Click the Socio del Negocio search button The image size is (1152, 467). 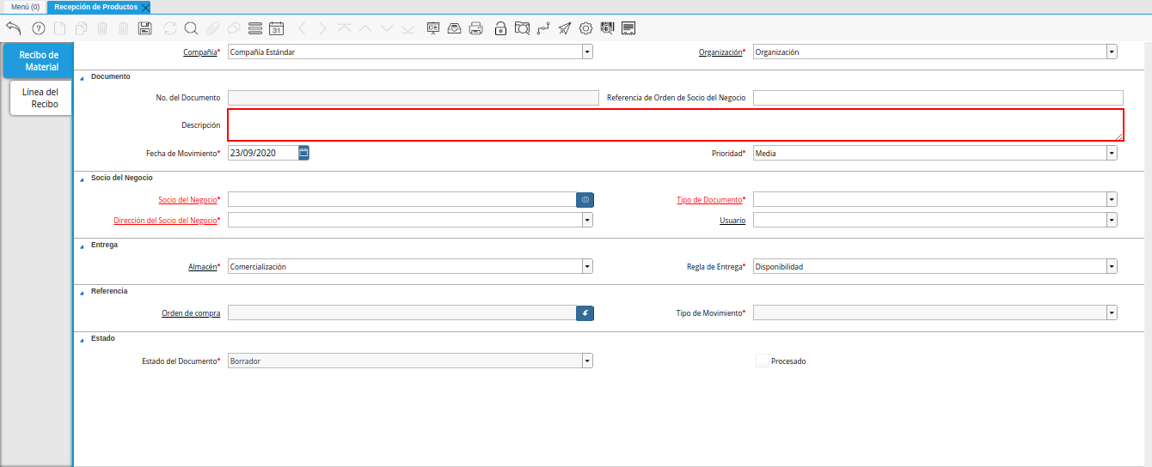coord(585,200)
